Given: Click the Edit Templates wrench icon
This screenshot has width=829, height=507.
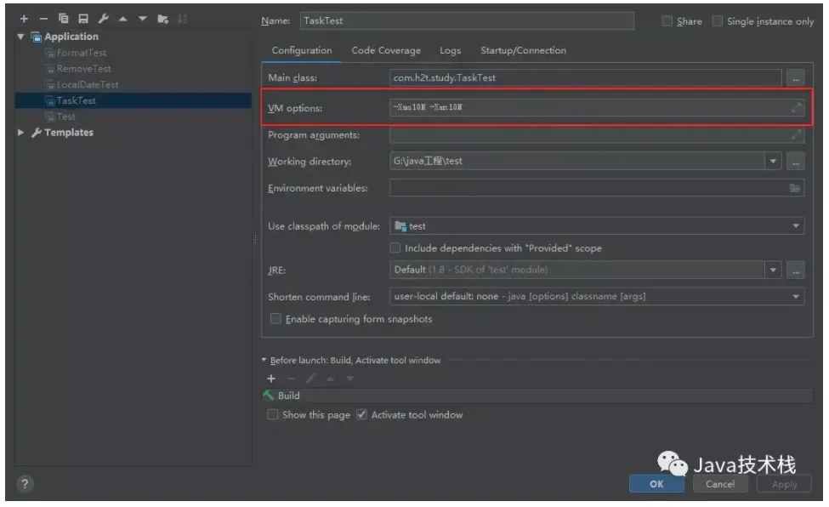Looking at the screenshot, I should click(103, 19).
